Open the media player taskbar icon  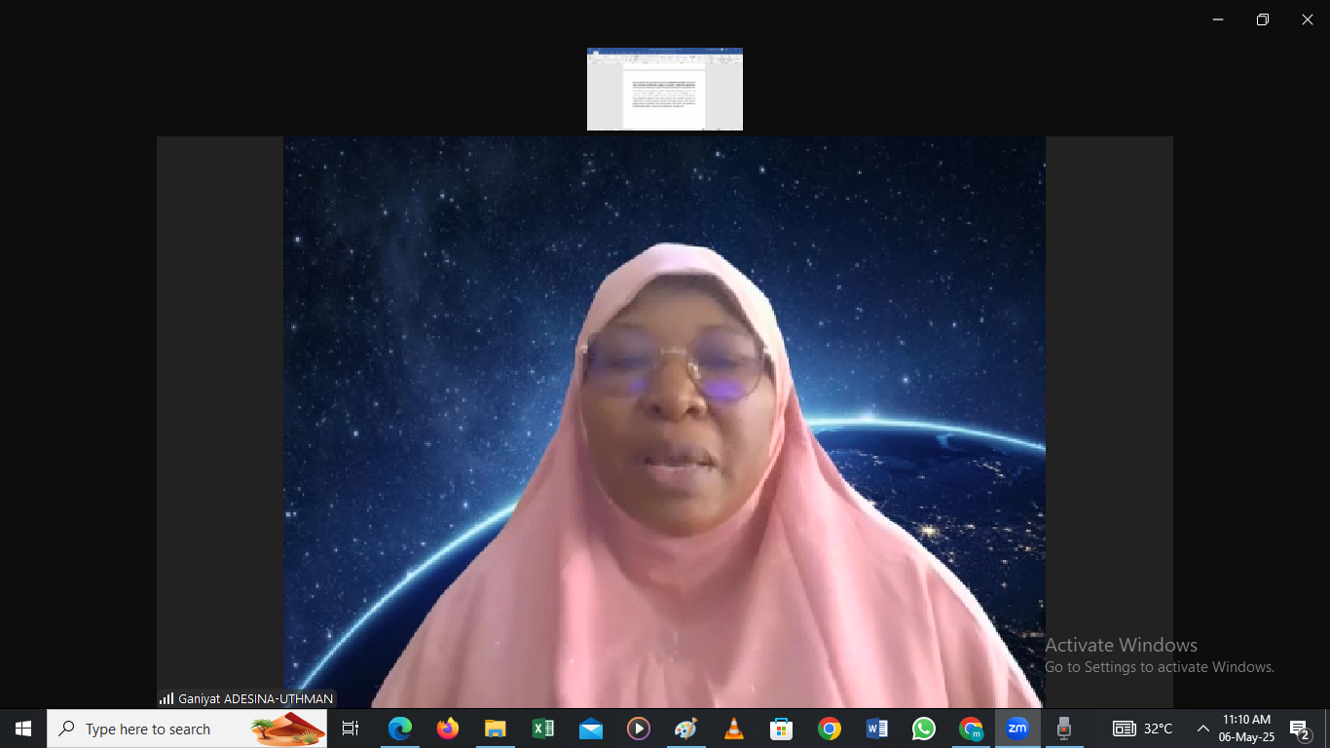[639, 729]
